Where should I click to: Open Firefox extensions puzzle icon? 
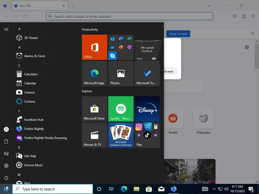tap(244, 16)
